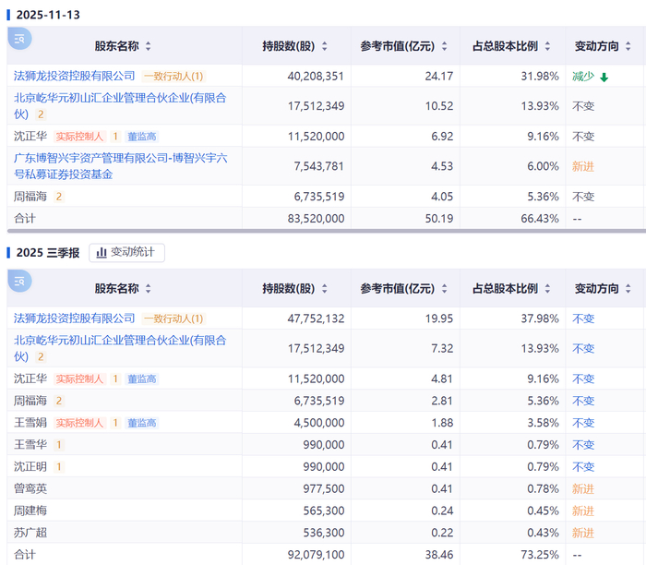Click the 1 badge next to 沈正明
Screen dimensions: 646x565
[59, 467]
